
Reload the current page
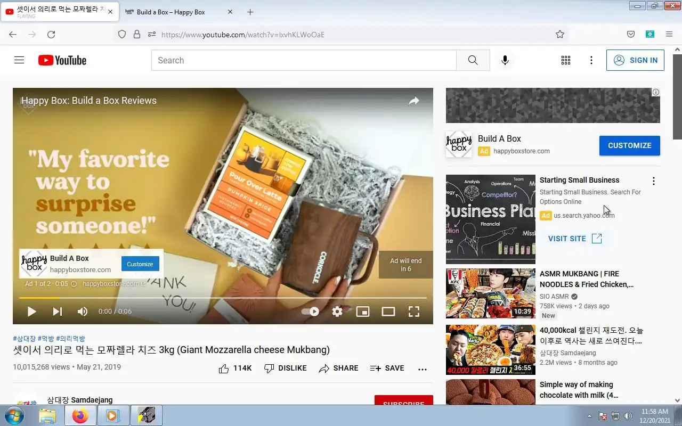(51, 34)
